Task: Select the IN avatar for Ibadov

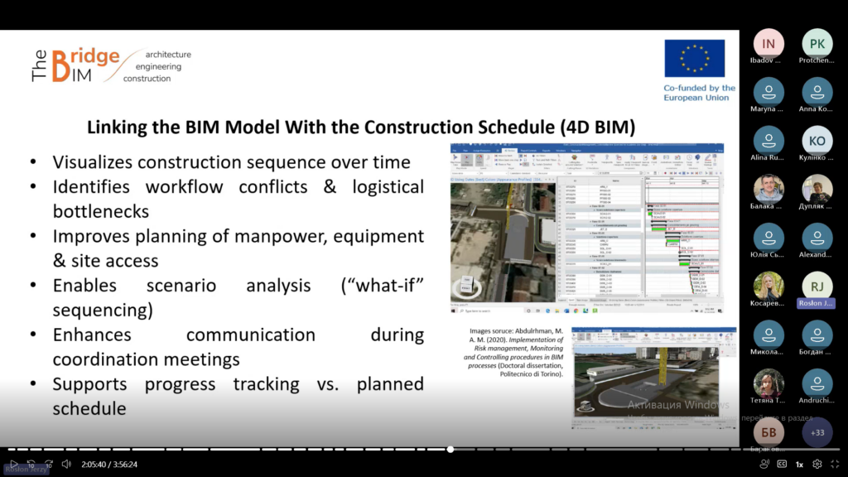Action: pyautogui.click(x=768, y=44)
